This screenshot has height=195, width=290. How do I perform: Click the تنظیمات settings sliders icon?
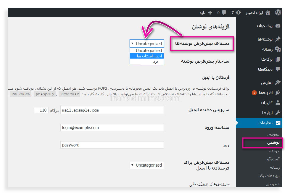(278, 123)
